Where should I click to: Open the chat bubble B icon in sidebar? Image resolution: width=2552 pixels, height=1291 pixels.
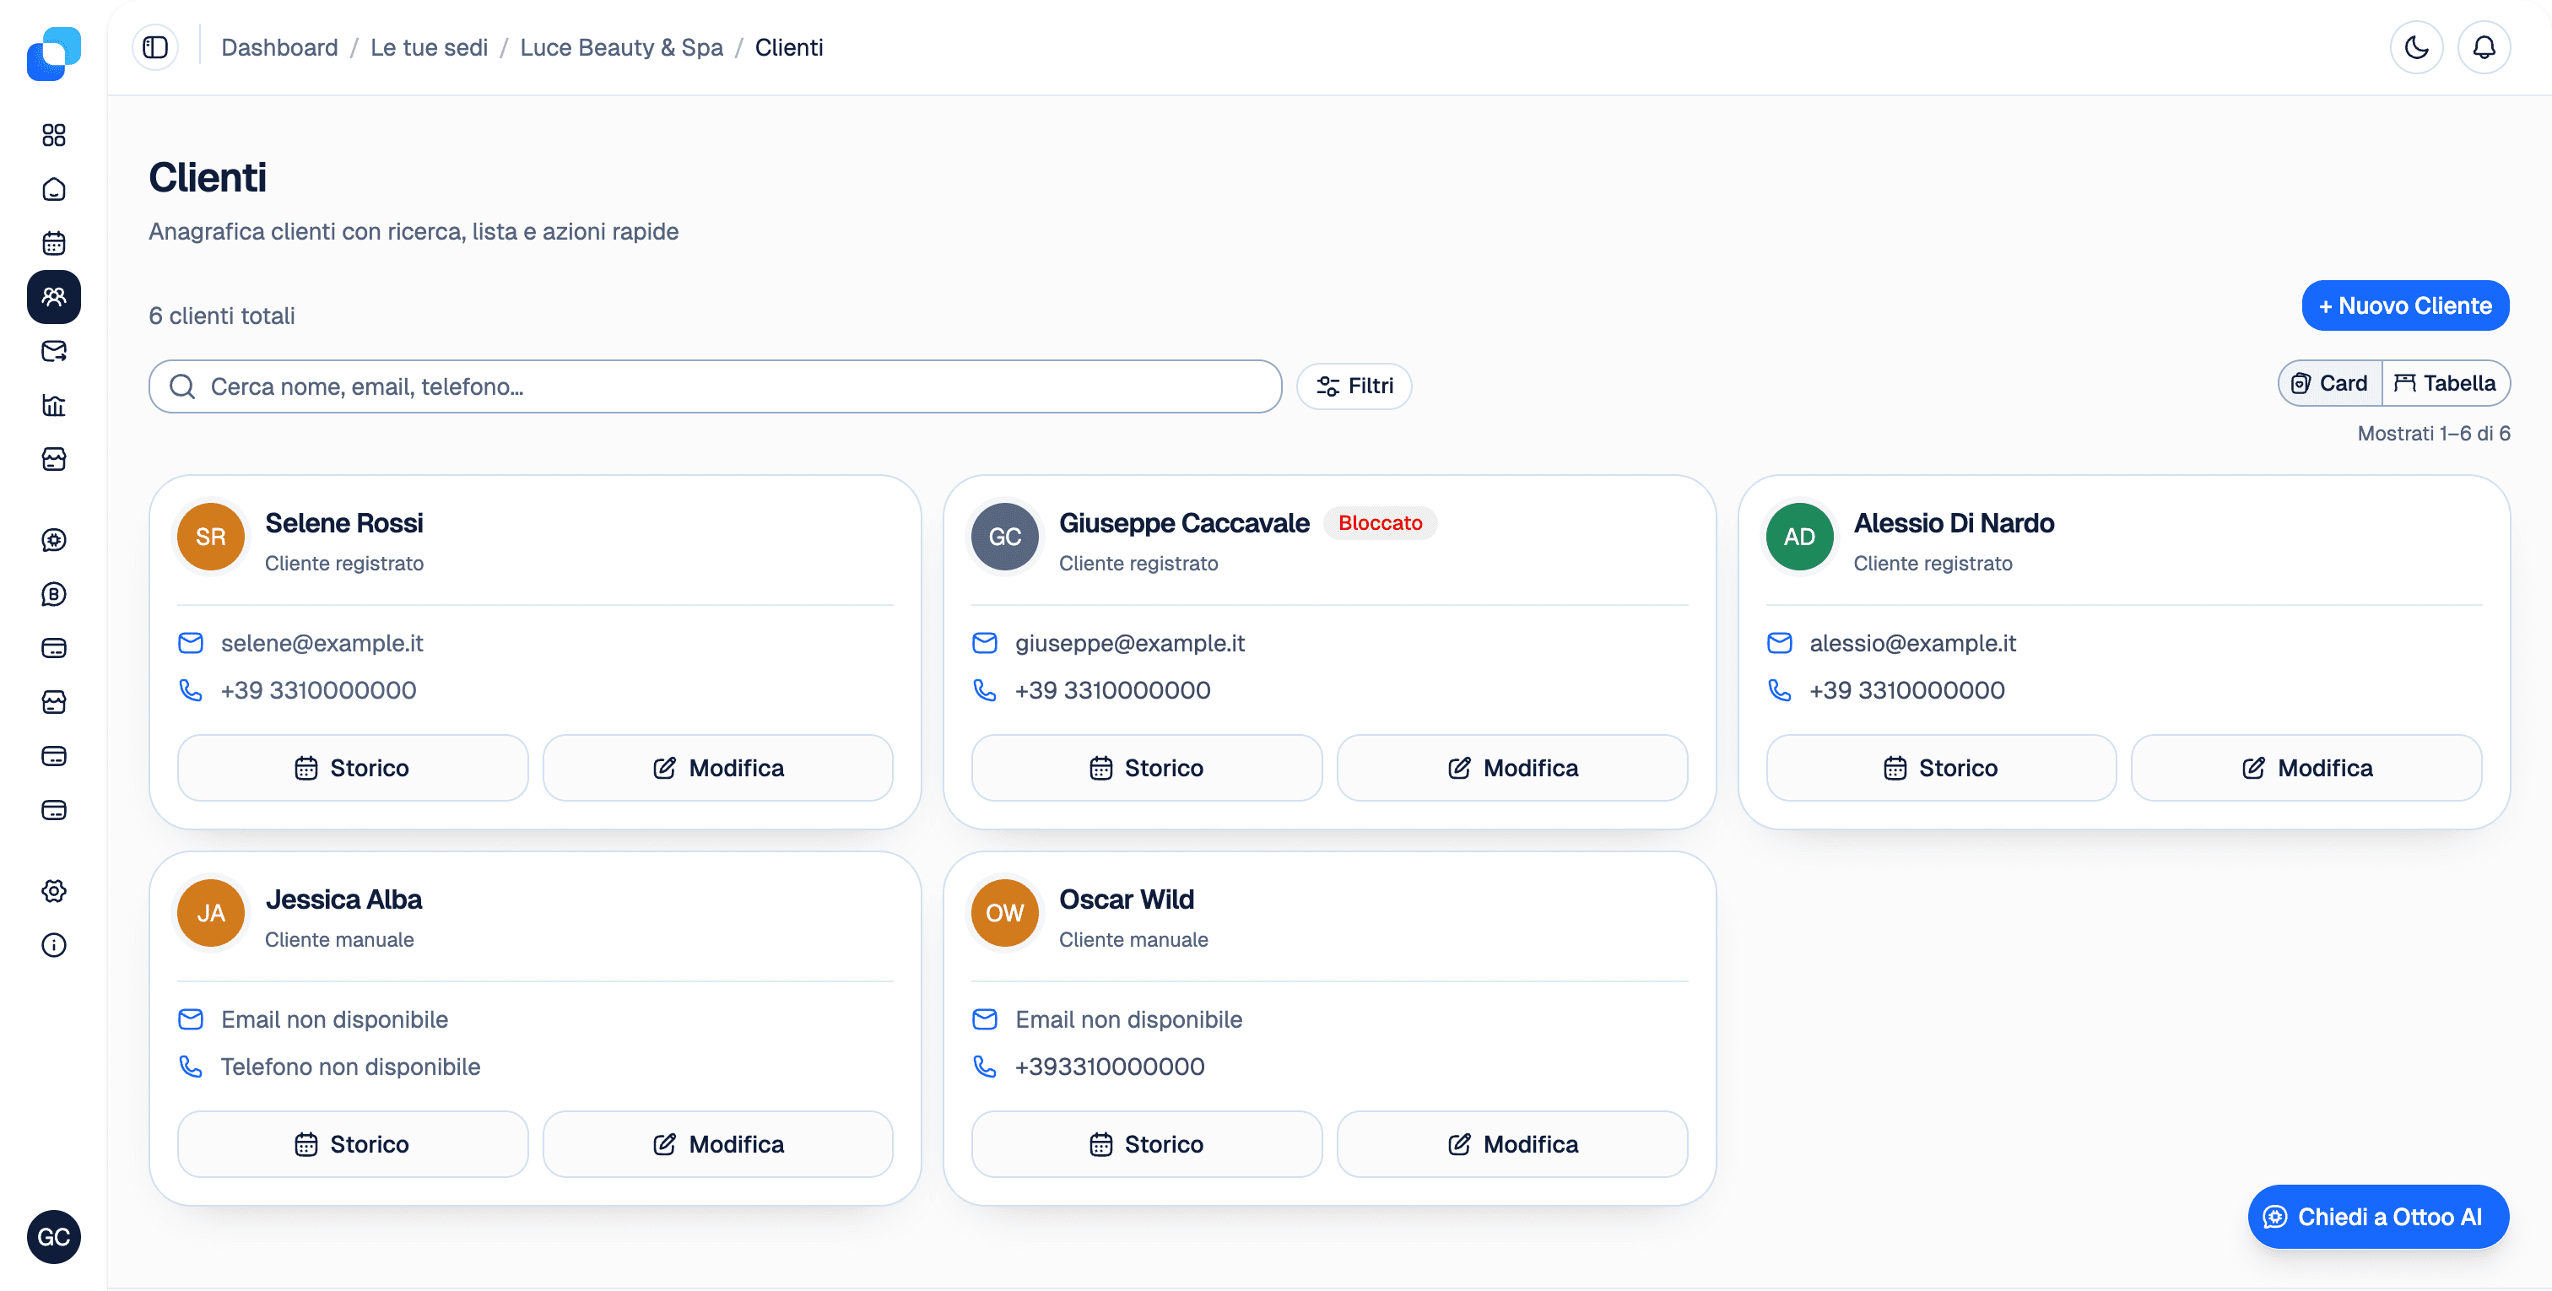coord(53,595)
